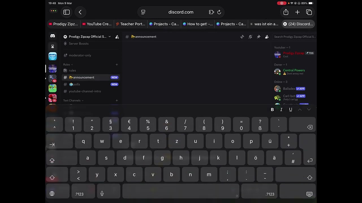Open the threads icon in channel header

coord(242,37)
